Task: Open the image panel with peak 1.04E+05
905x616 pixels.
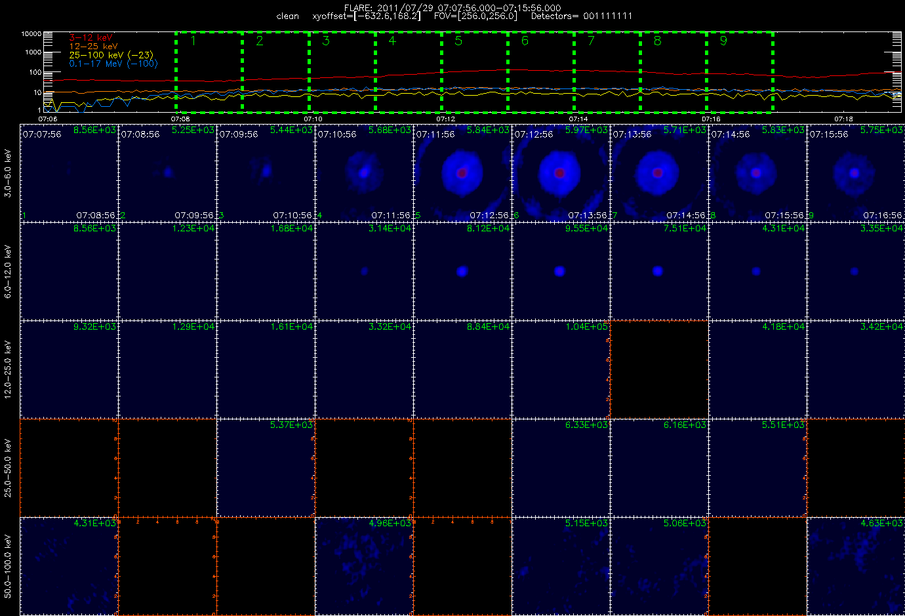Action: click(561, 369)
